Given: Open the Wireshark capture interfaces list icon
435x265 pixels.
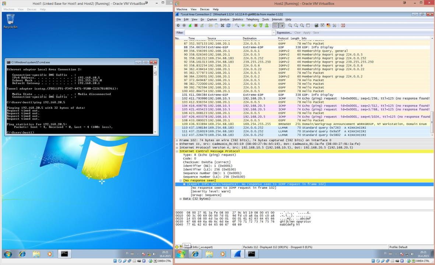Looking at the screenshot, I should click(x=178, y=25).
